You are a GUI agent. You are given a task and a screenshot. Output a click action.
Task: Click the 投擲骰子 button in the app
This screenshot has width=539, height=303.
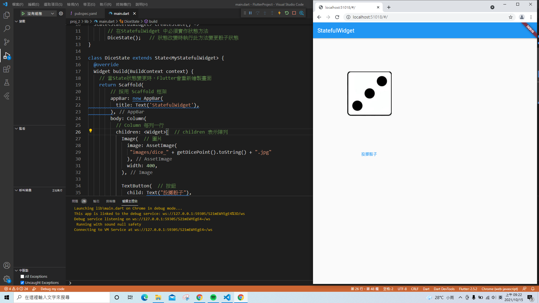[x=369, y=154]
